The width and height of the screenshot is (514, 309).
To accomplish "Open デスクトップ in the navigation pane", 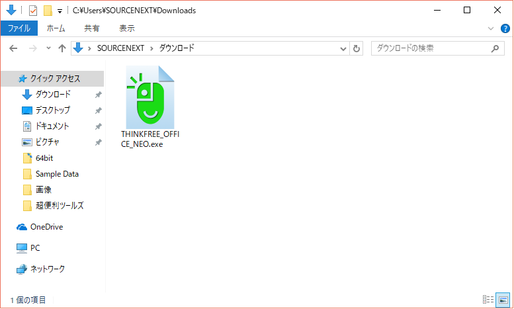I will tap(52, 110).
